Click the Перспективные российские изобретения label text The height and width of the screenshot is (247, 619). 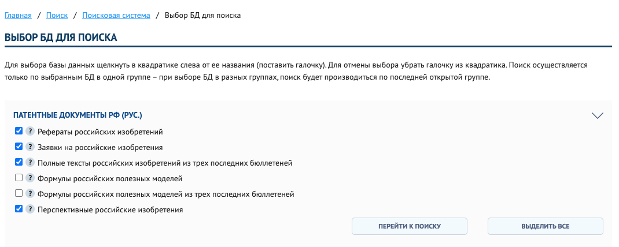point(110,210)
